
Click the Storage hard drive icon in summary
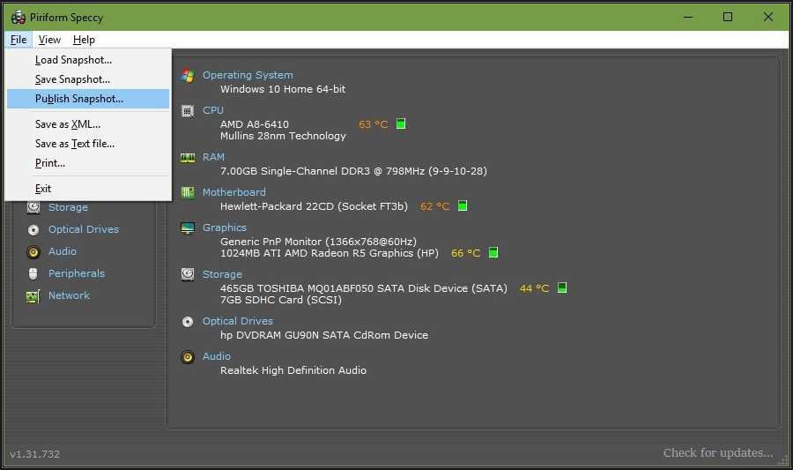188,274
